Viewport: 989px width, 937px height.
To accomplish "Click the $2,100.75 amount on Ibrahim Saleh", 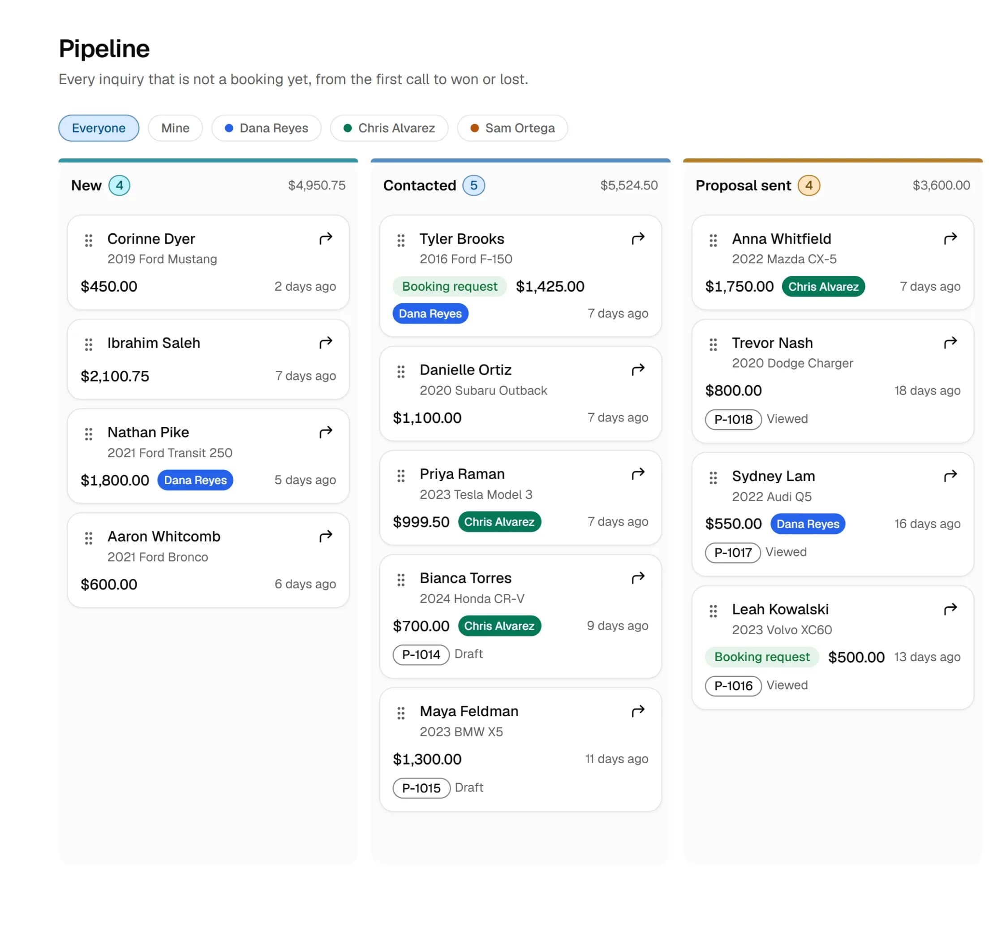I will coord(116,377).
